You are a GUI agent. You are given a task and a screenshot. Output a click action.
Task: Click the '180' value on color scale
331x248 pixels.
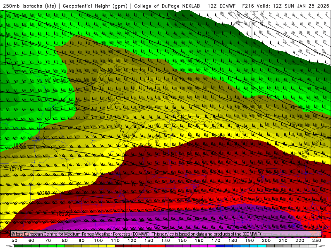pyautogui.click(x=233, y=241)
